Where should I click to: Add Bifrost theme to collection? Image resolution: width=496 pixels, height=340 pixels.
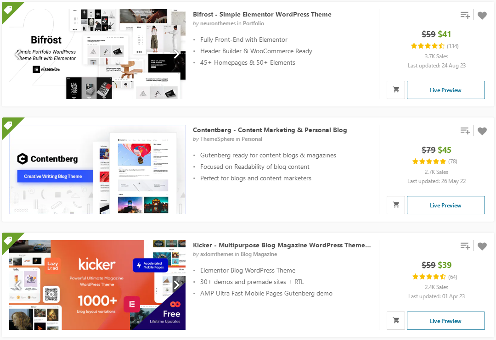(x=465, y=15)
